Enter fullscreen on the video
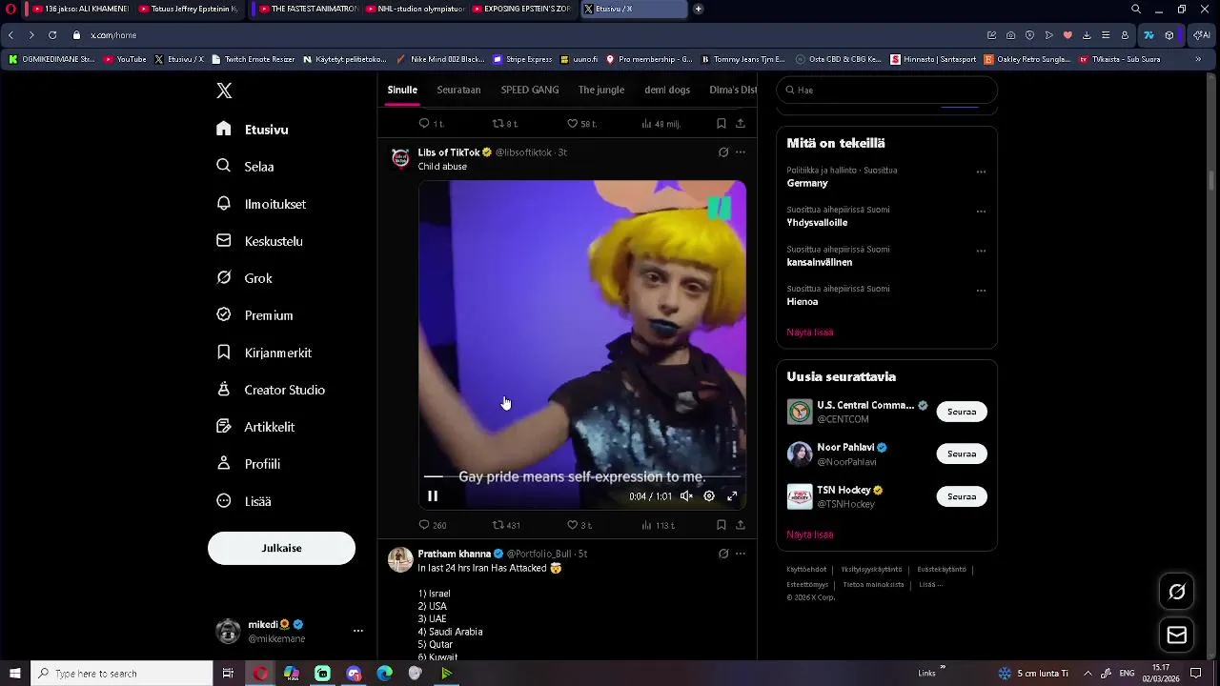This screenshot has height=686, width=1220. pyautogui.click(x=732, y=495)
